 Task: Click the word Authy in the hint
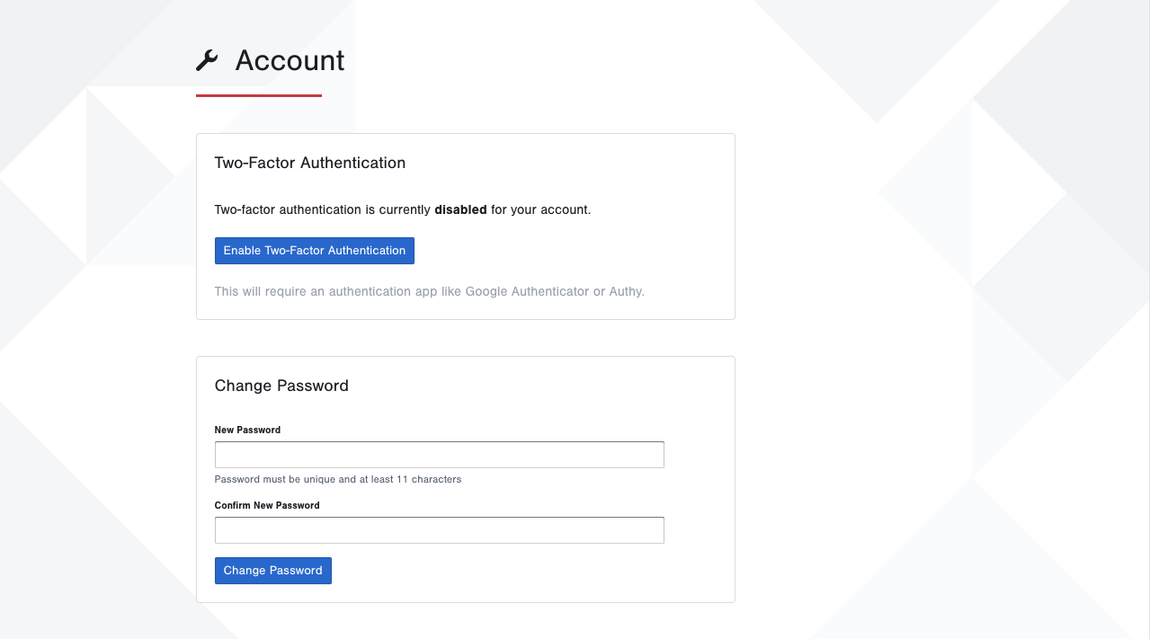[x=626, y=291]
